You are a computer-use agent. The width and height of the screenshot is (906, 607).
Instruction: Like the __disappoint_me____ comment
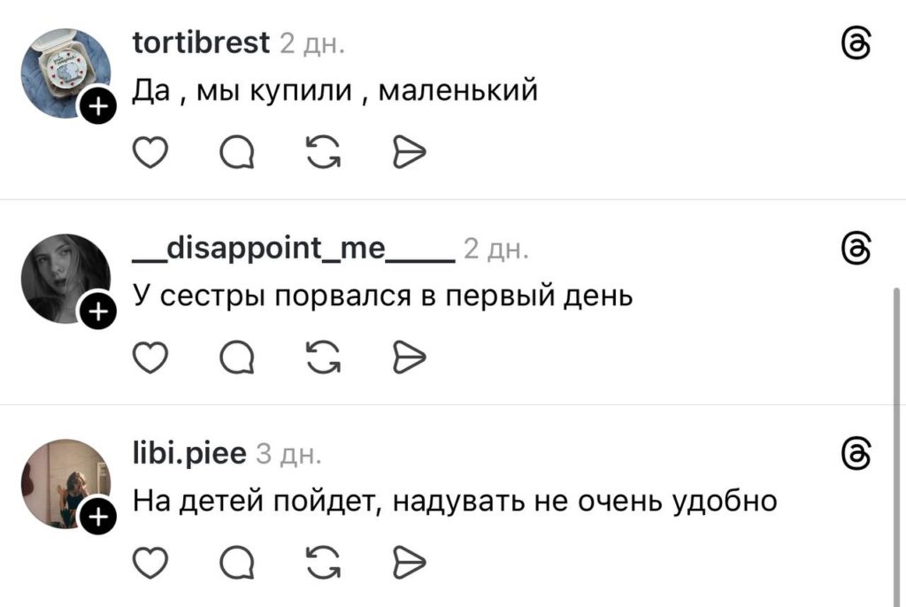150,358
